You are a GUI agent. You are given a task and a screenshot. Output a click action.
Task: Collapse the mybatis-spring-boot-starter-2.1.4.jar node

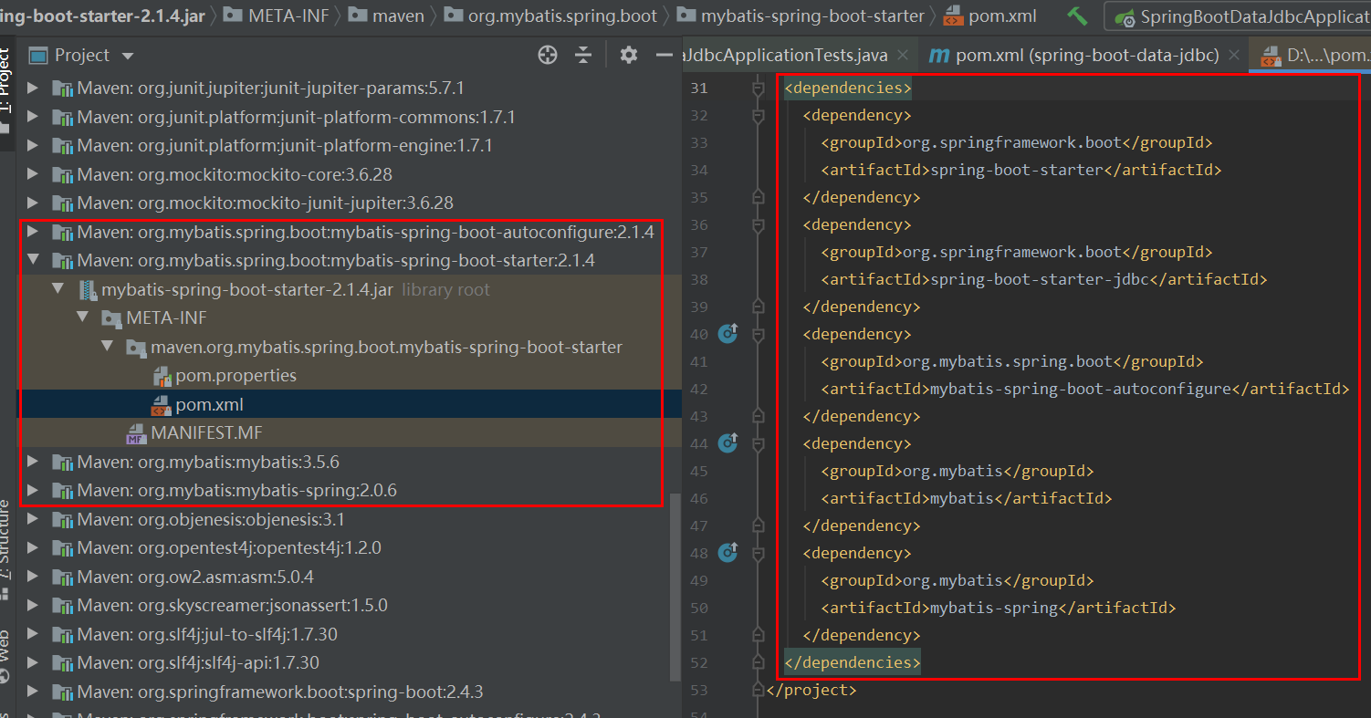(x=58, y=289)
